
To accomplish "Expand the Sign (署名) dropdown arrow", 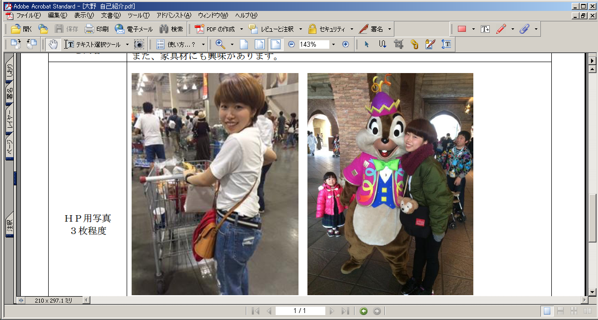I will pyautogui.click(x=389, y=29).
